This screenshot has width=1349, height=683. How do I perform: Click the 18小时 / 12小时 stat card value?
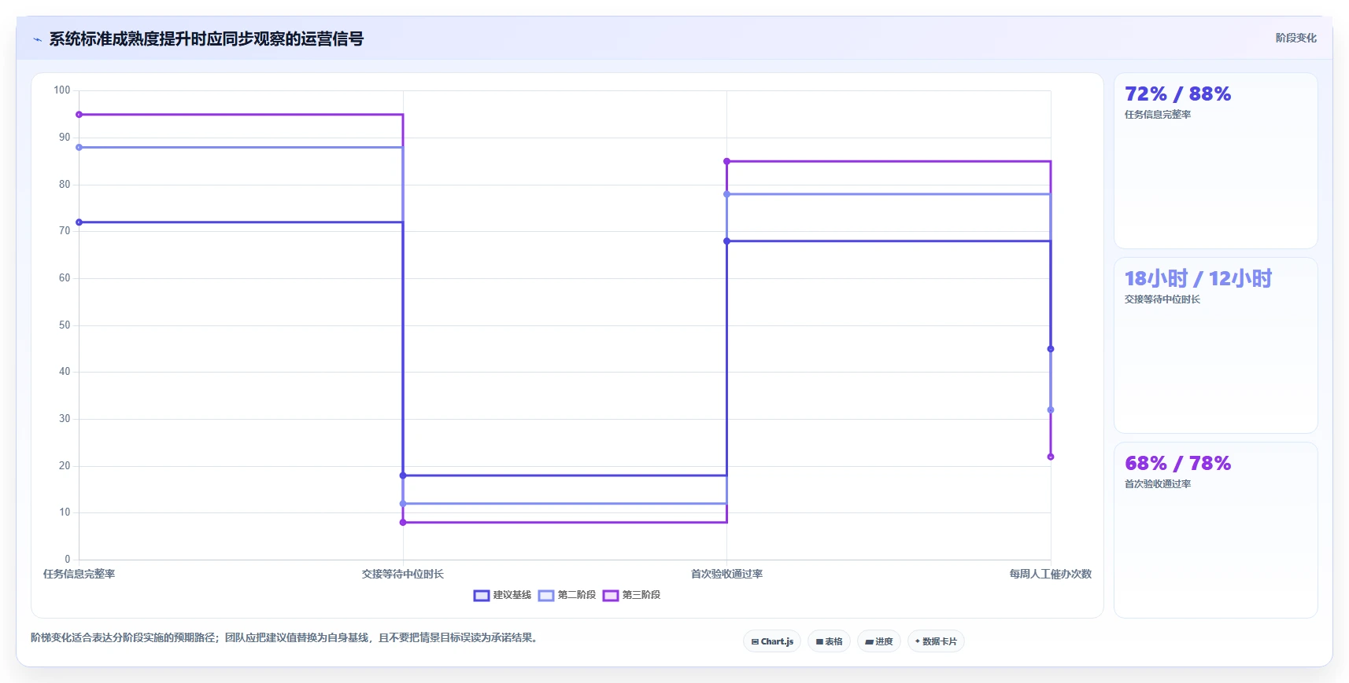pyautogui.click(x=1198, y=279)
